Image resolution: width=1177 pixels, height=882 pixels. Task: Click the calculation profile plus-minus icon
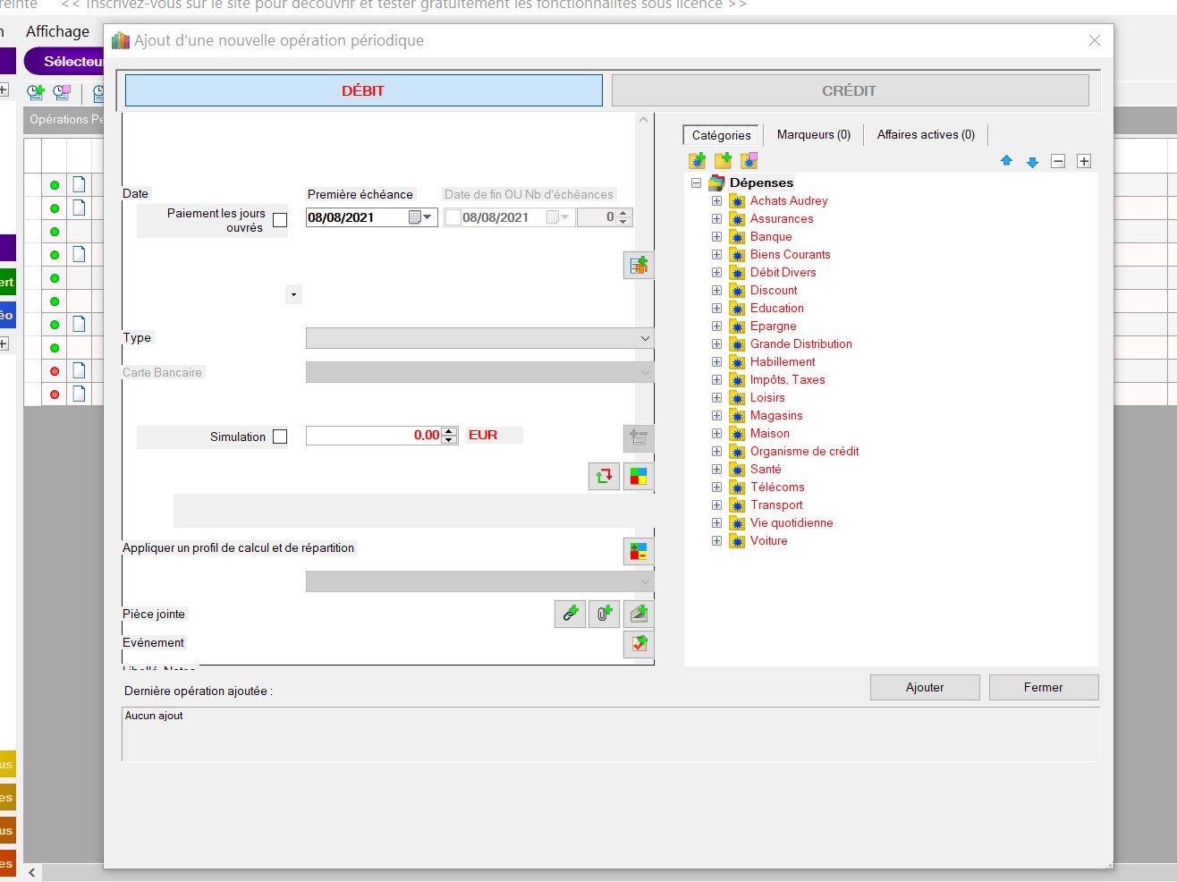[x=639, y=552]
